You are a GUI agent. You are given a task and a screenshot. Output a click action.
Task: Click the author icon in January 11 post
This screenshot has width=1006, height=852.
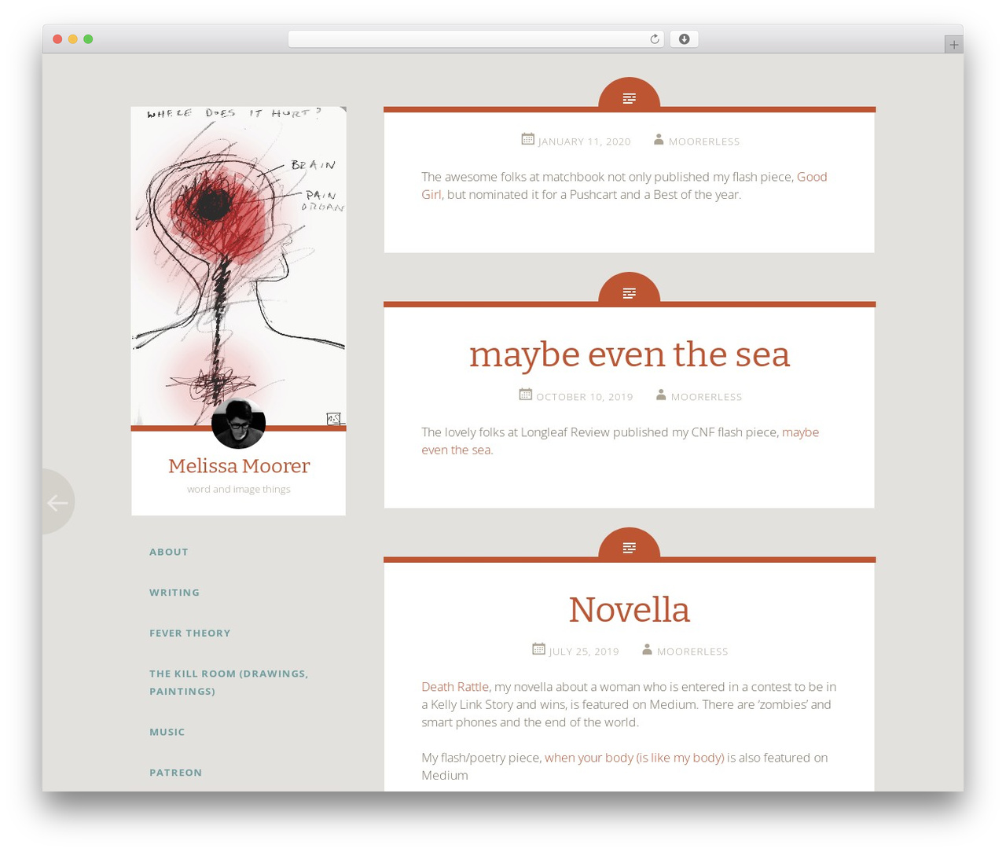pos(659,140)
